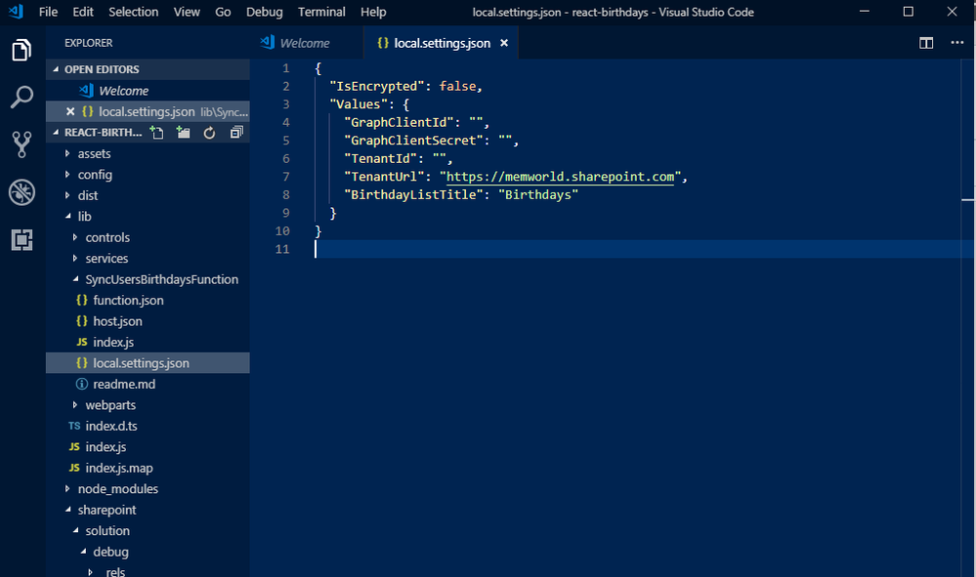The height and width of the screenshot is (577, 976).
Task: Minimize the VS Code window
Action: click(864, 11)
